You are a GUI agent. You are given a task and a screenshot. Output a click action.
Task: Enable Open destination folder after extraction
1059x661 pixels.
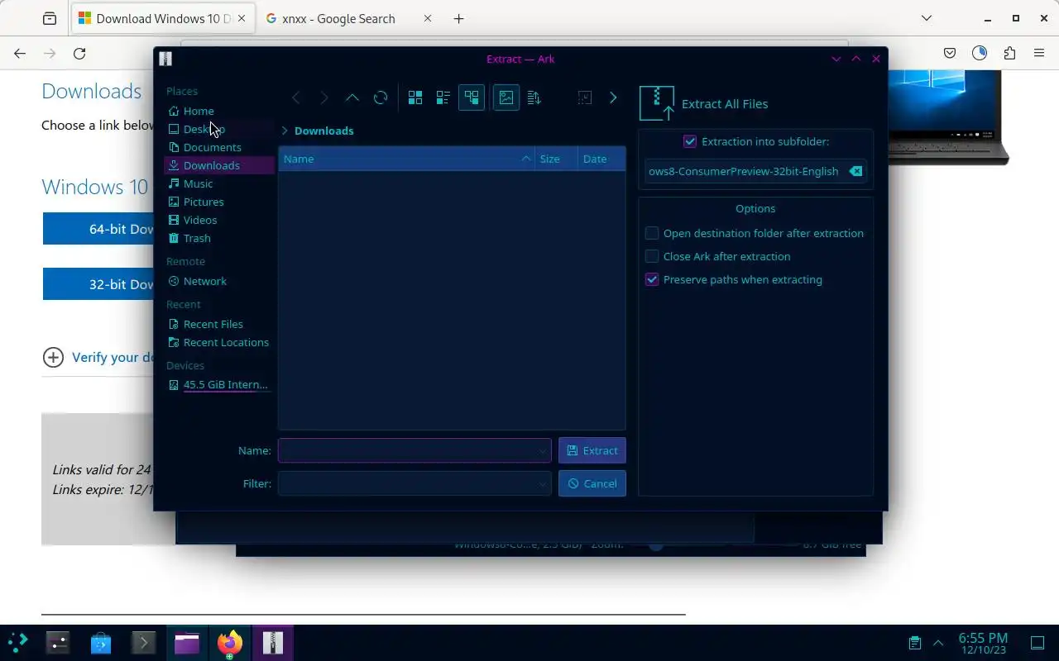coord(652,233)
